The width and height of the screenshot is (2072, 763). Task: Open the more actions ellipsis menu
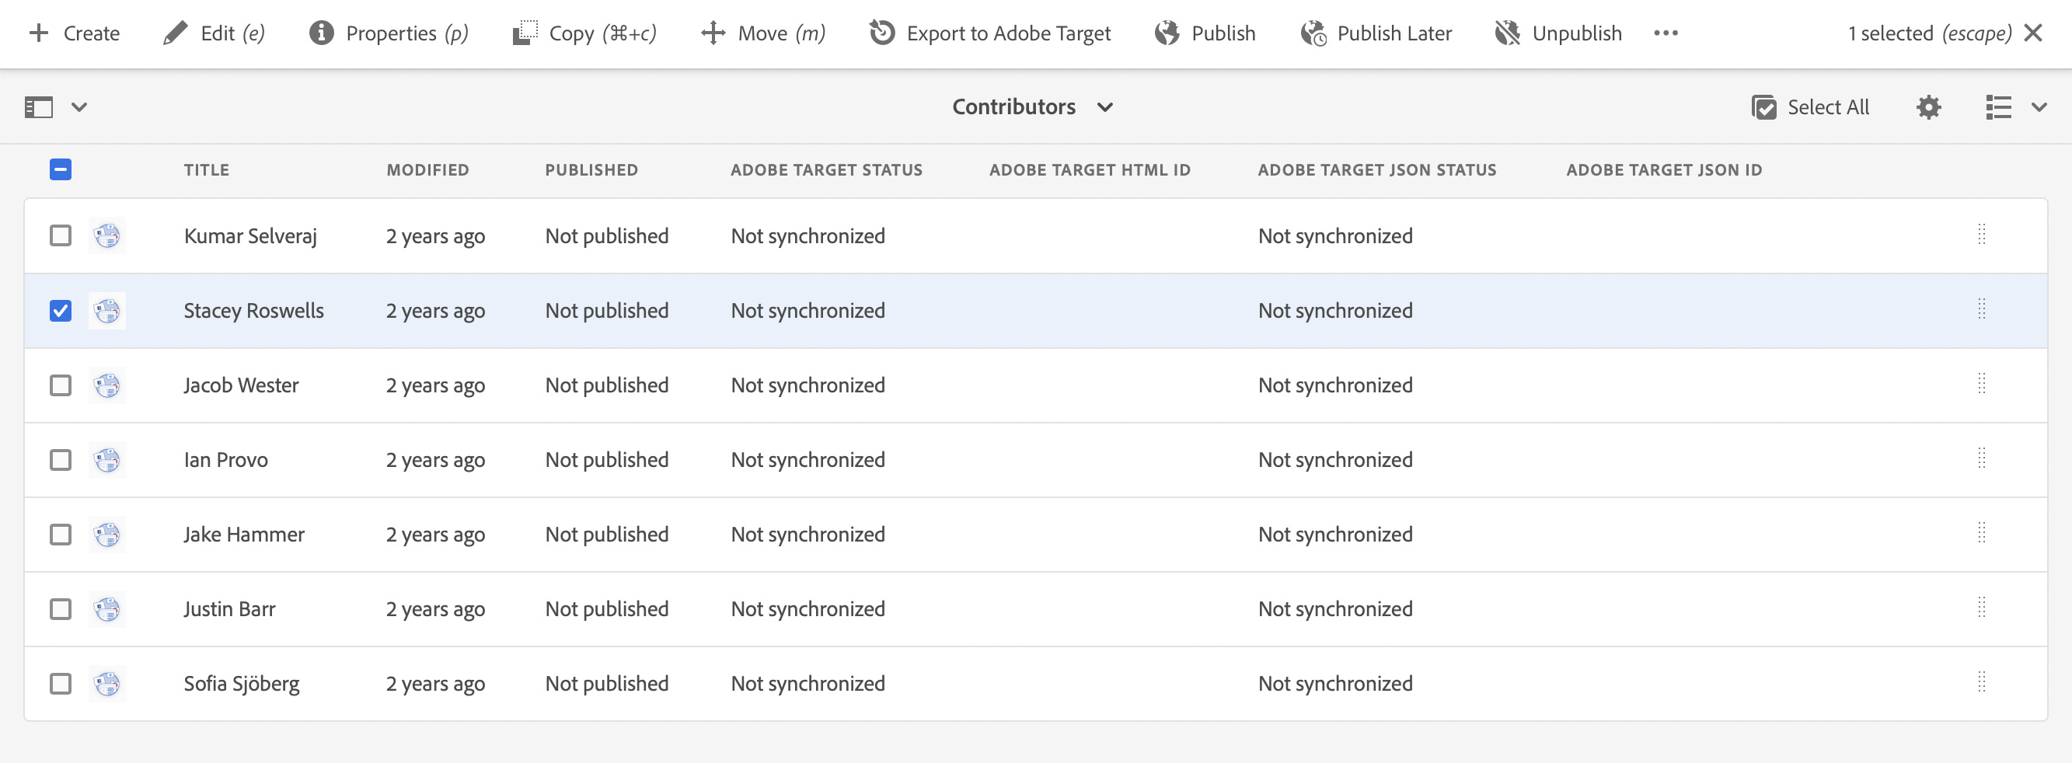(x=1665, y=33)
